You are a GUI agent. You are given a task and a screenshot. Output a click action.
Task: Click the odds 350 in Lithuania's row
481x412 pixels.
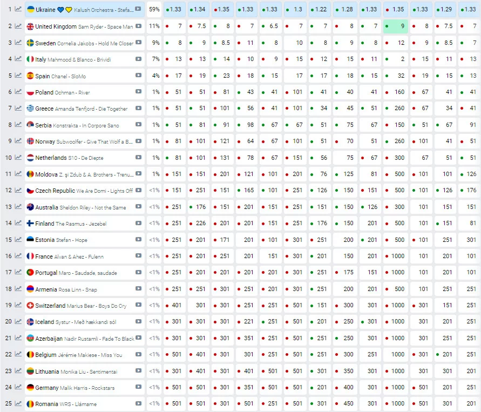coord(345,370)
